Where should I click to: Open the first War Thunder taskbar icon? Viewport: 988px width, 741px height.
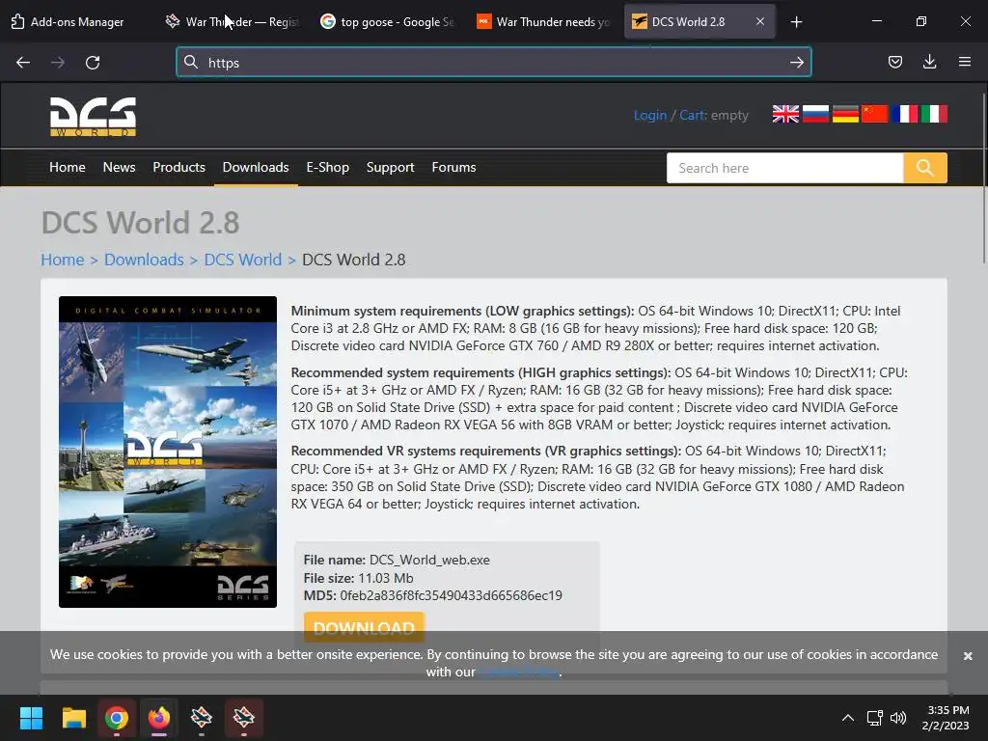[x=202, y=718]
